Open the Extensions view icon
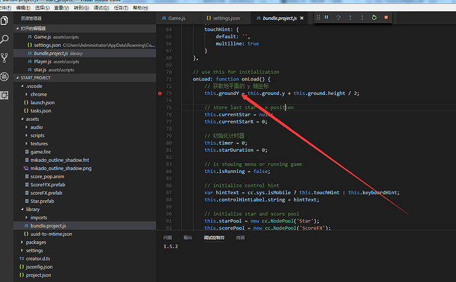Image resolution: width=456 pixels, height=282 pixels. [5, 95]
